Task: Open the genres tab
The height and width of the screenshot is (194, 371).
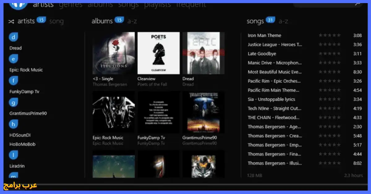Action: pyautogui.click(x=70, y=5)
